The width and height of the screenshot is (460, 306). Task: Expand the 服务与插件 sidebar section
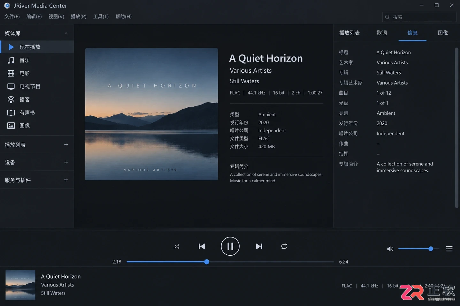[x=66, y=180]
